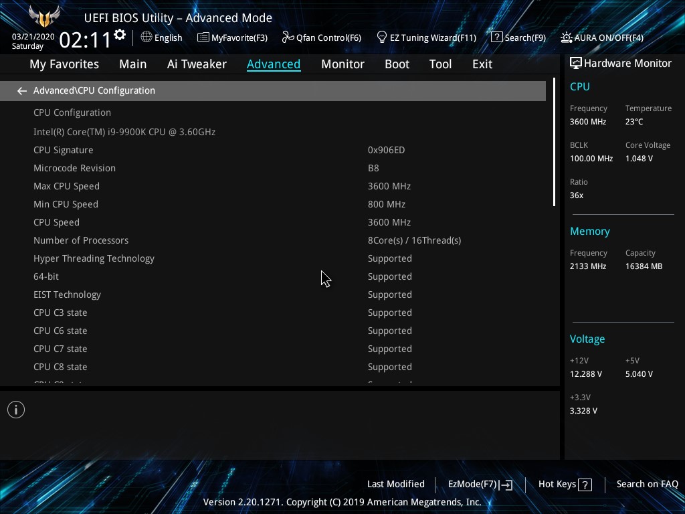Open the Tool tab
The image size is (685, 514).
[x=440, y=64]
